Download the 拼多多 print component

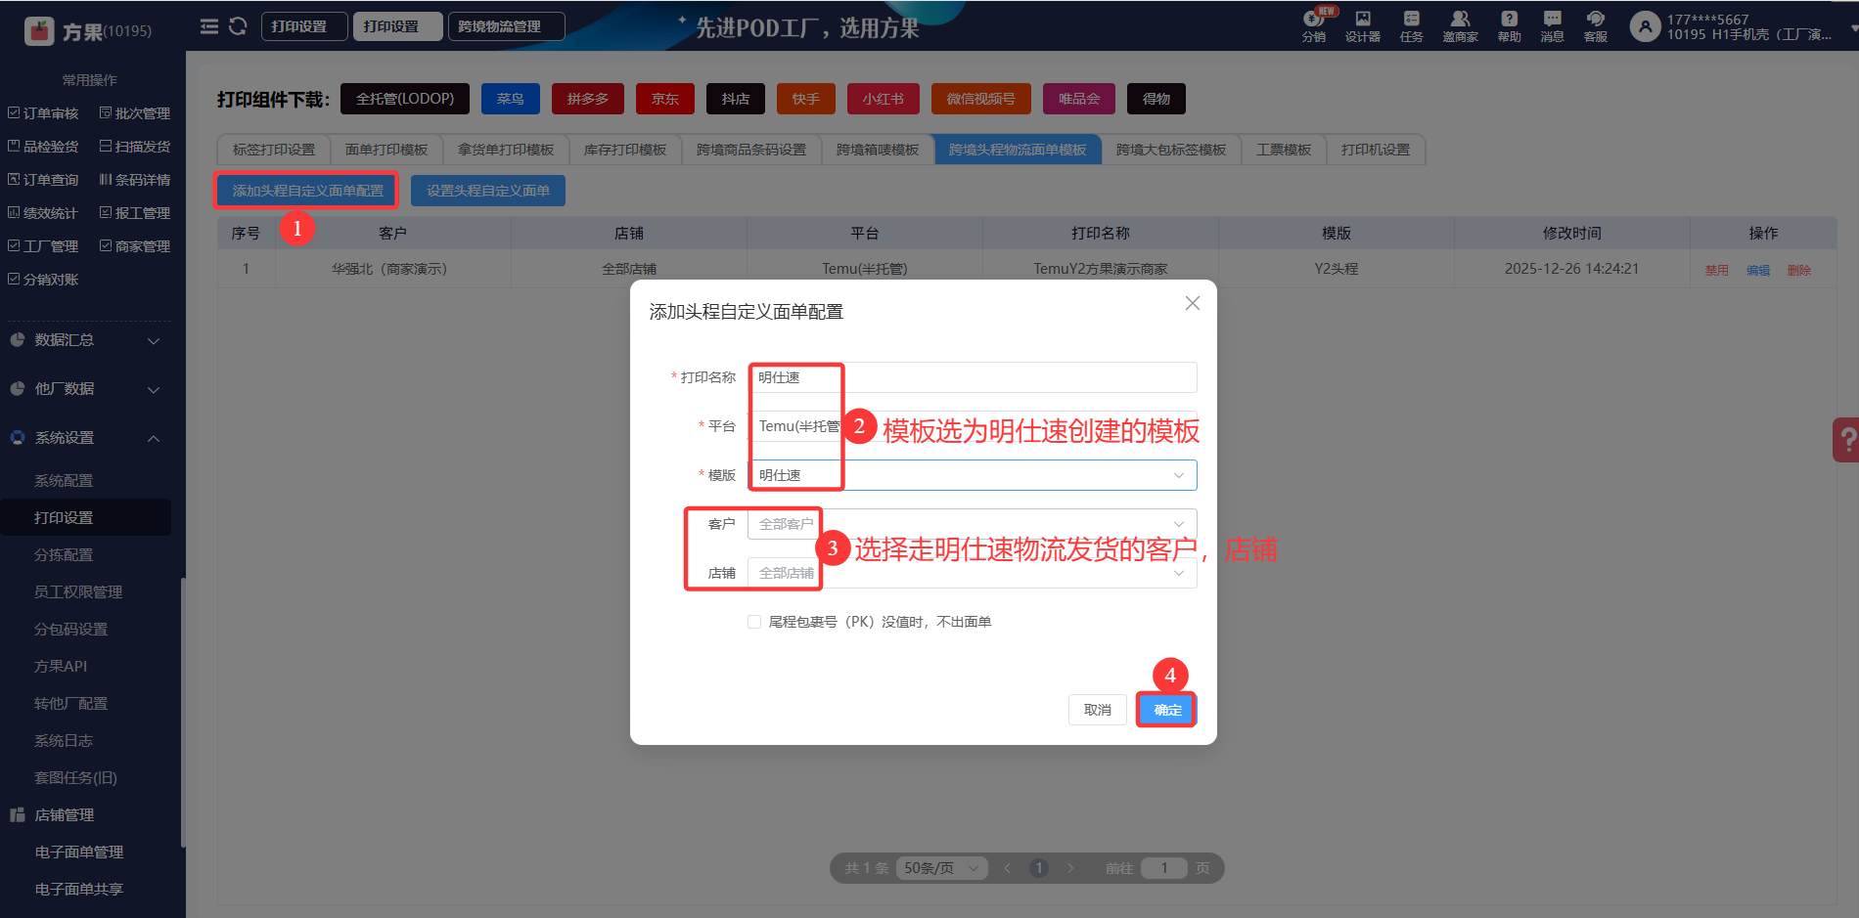(588, 99)
